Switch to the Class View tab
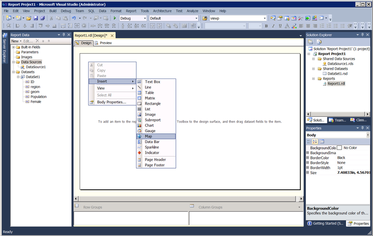373x236 pixels. (x=359, y=120)
